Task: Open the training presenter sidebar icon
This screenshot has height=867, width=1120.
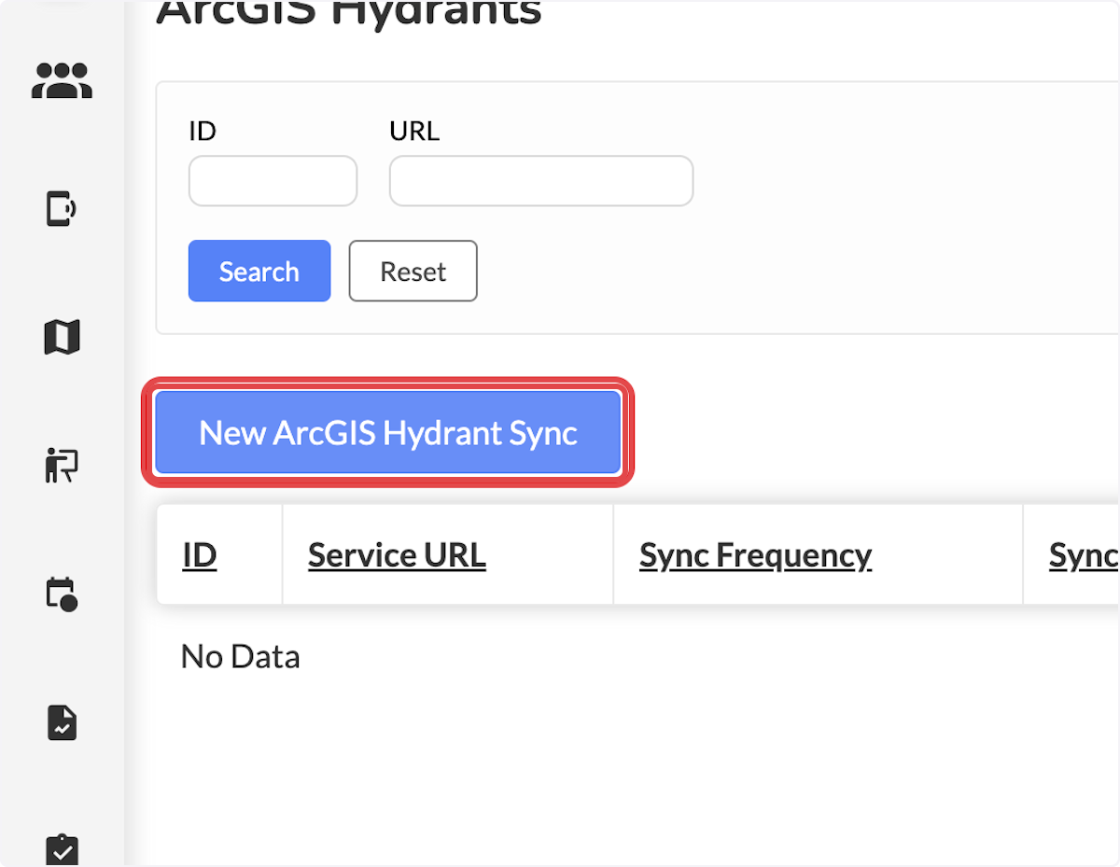Action: [x=62, y=465]
